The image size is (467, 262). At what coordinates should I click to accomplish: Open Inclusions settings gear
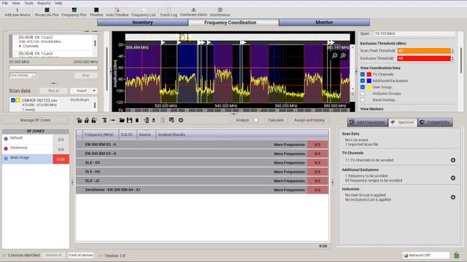coord(453,197)
